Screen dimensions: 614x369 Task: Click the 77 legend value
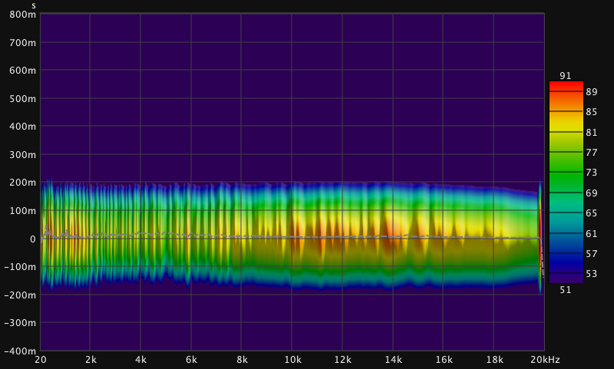coord(592,152)
